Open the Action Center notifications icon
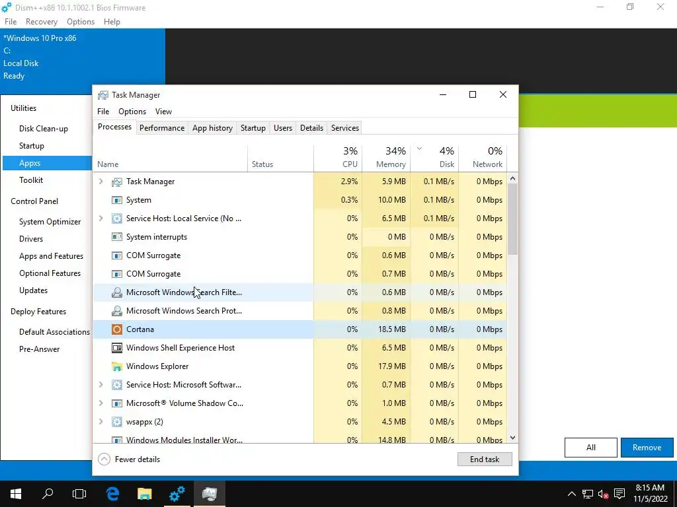Screen dimensions: 677x507 (619, 494)
